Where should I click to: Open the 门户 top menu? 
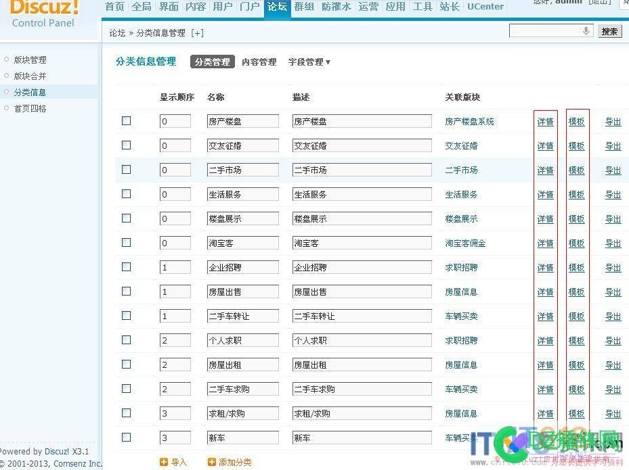click(250, 6)
